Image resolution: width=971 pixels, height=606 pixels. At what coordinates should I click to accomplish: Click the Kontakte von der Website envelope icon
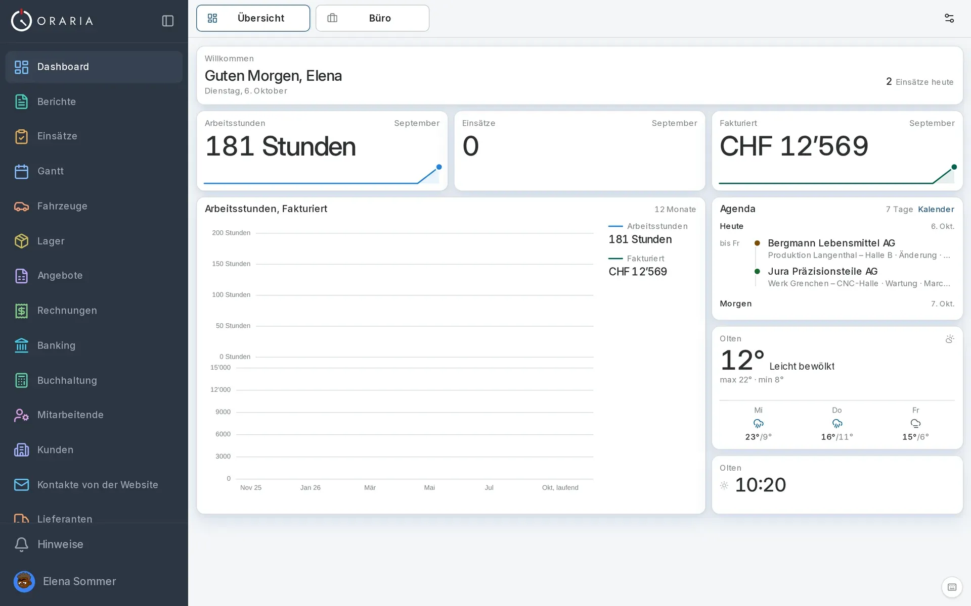pos(21,485)
